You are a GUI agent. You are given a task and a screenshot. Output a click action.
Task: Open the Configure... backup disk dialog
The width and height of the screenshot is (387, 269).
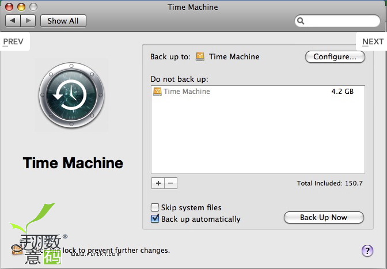335,57
